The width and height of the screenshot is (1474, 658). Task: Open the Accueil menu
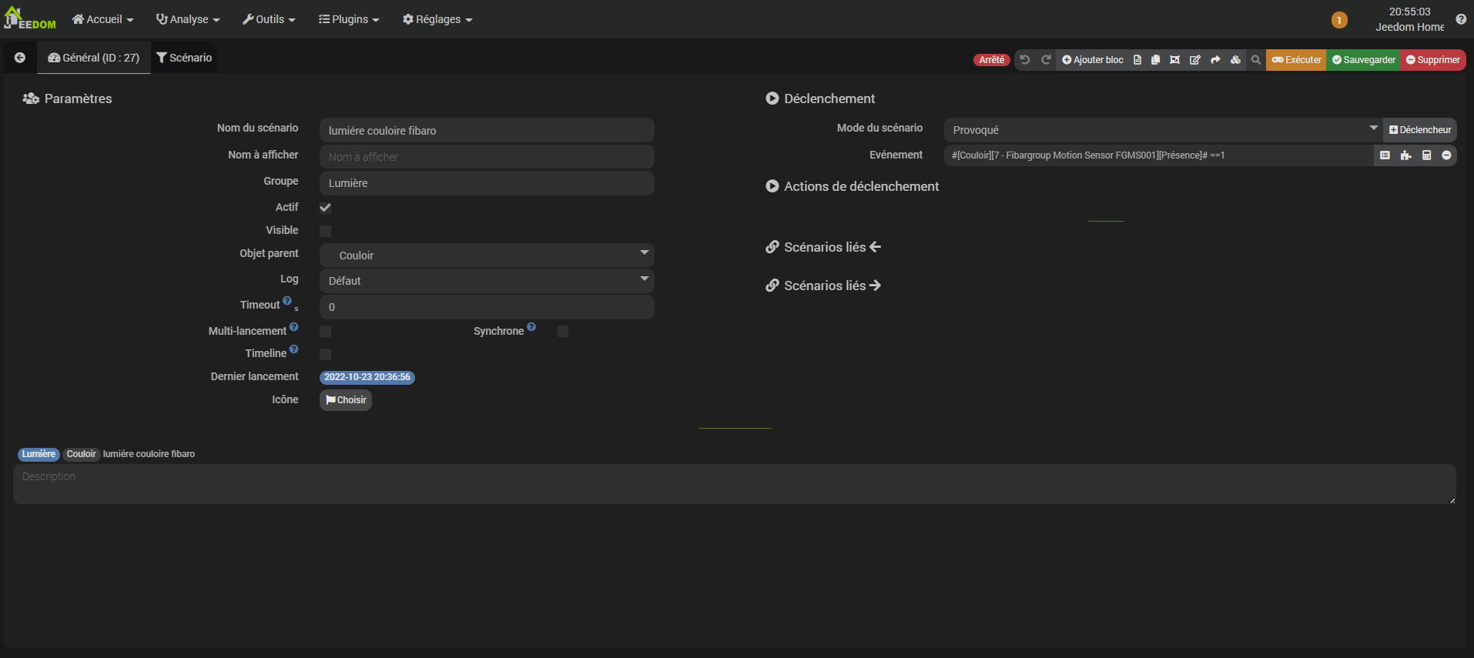click(x=103, y=19)
